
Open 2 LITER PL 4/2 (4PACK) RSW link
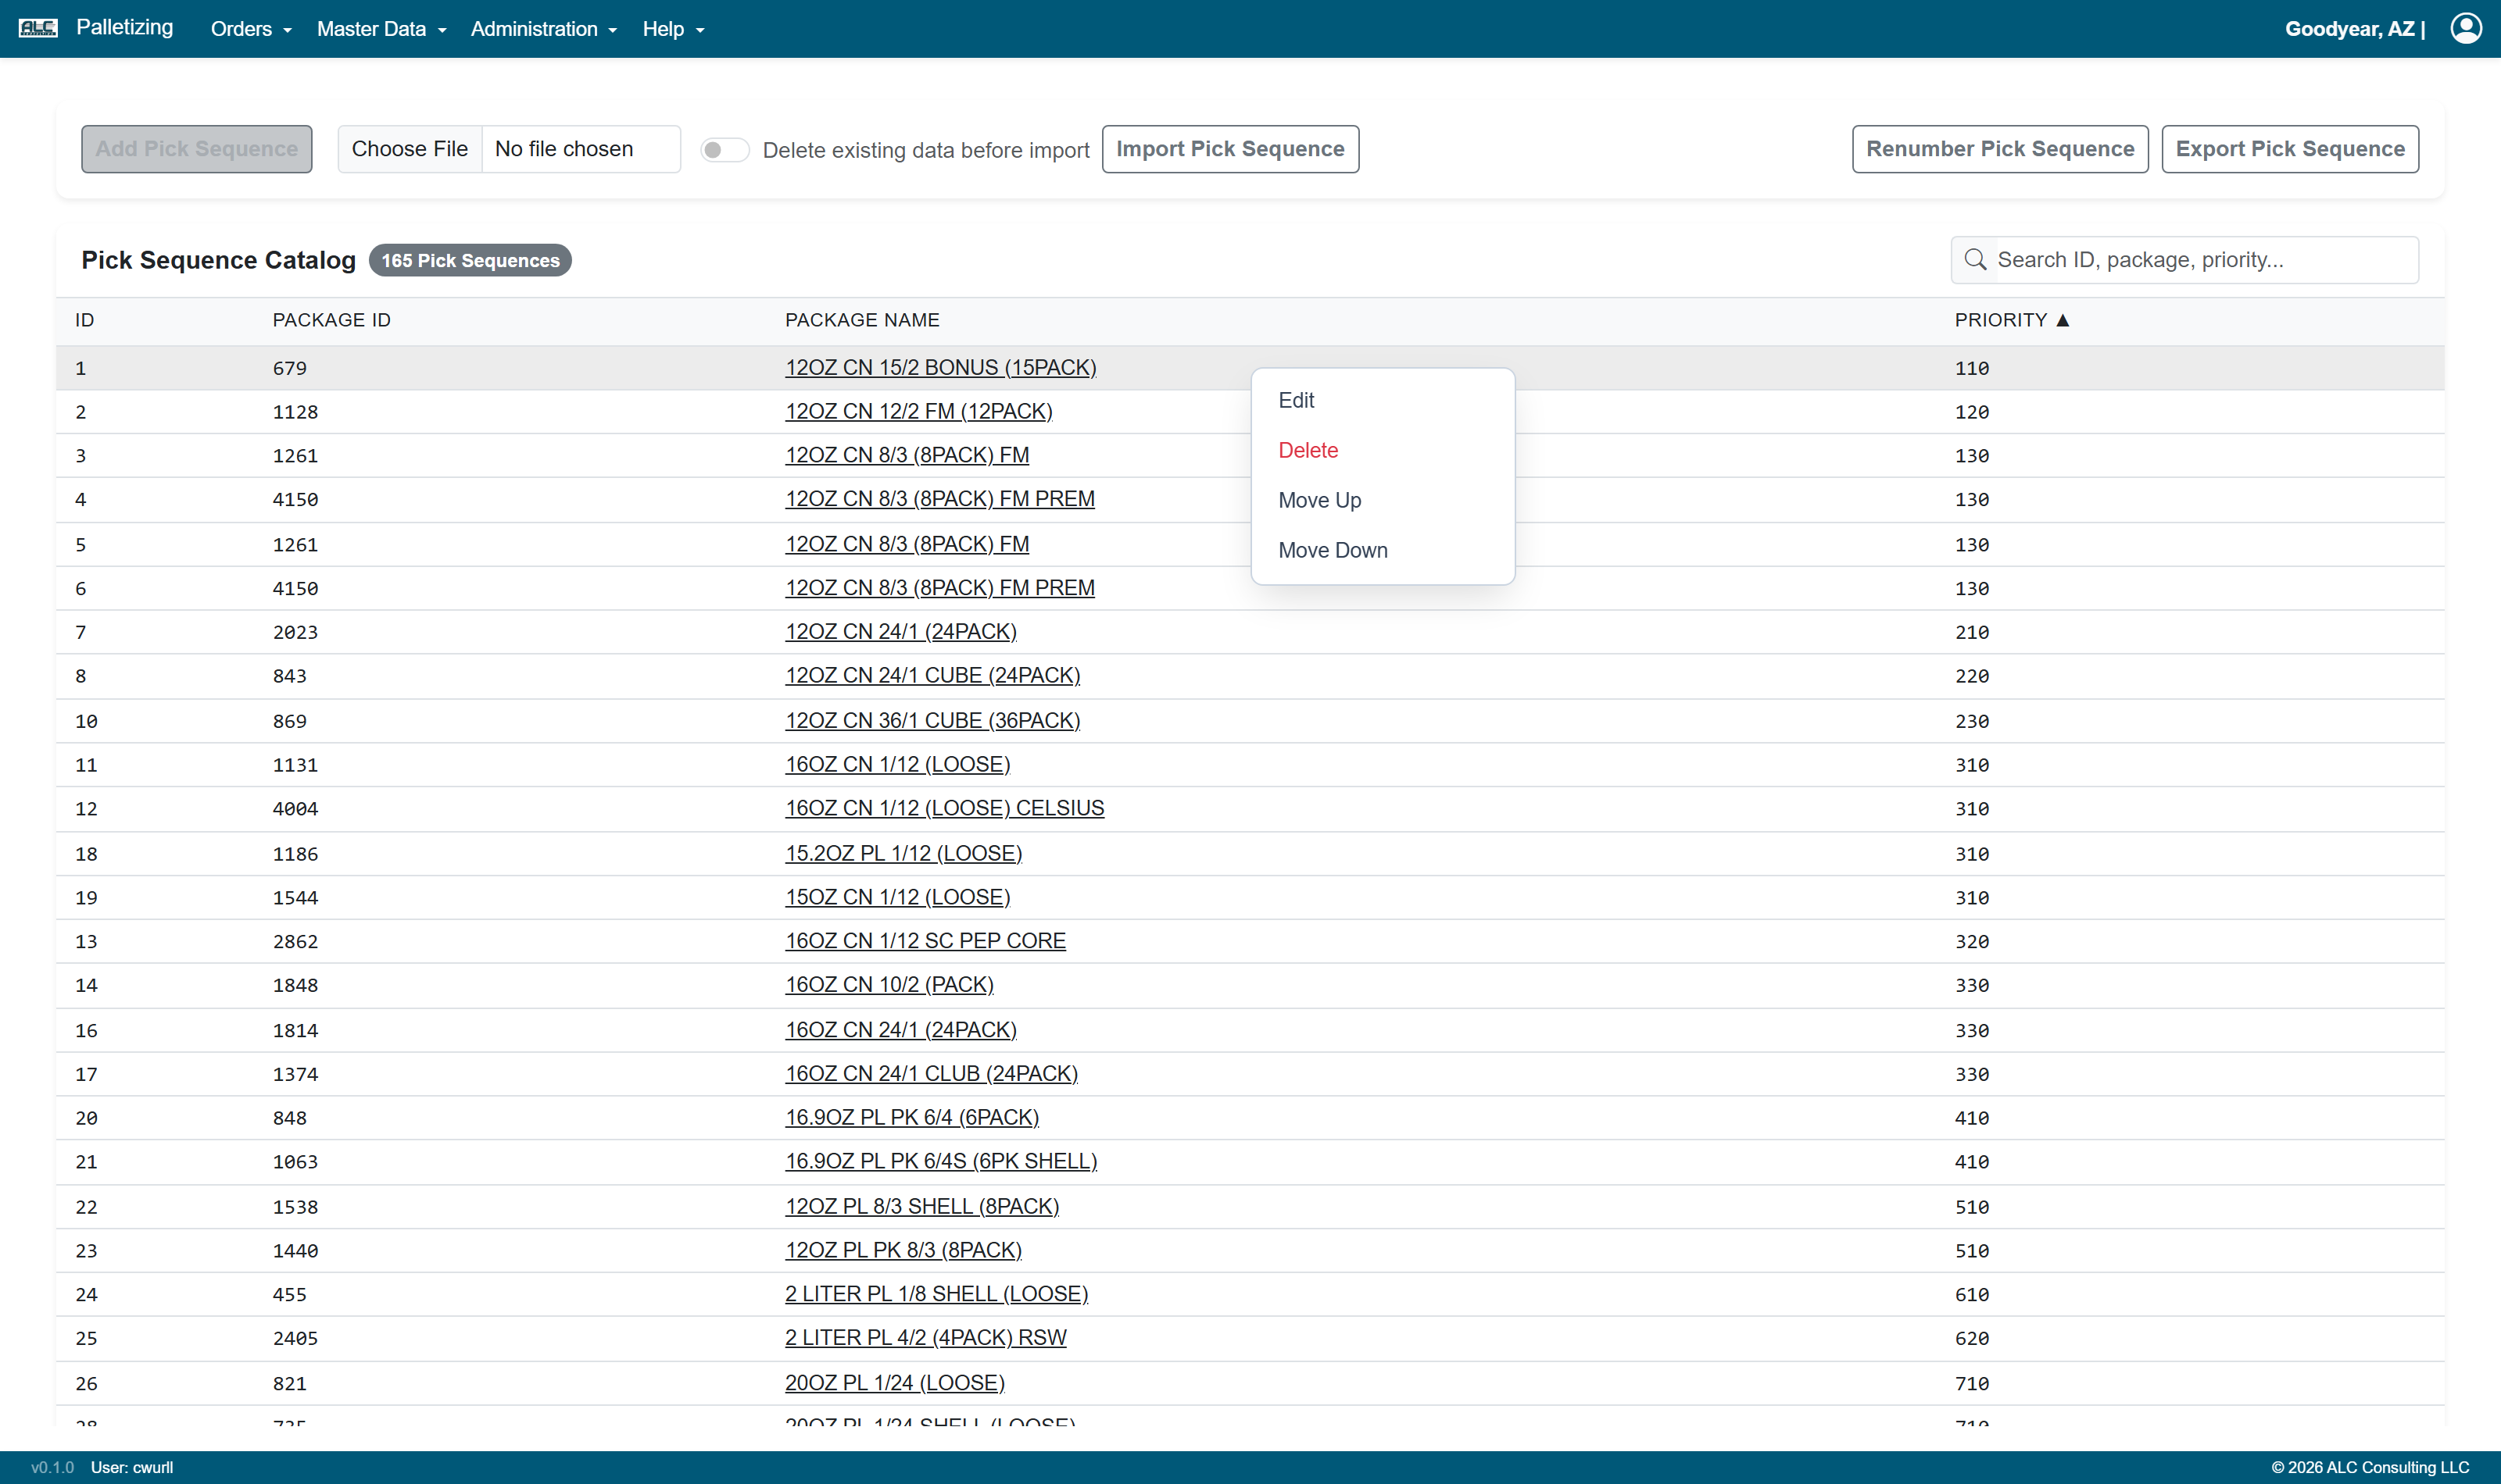925,1338
